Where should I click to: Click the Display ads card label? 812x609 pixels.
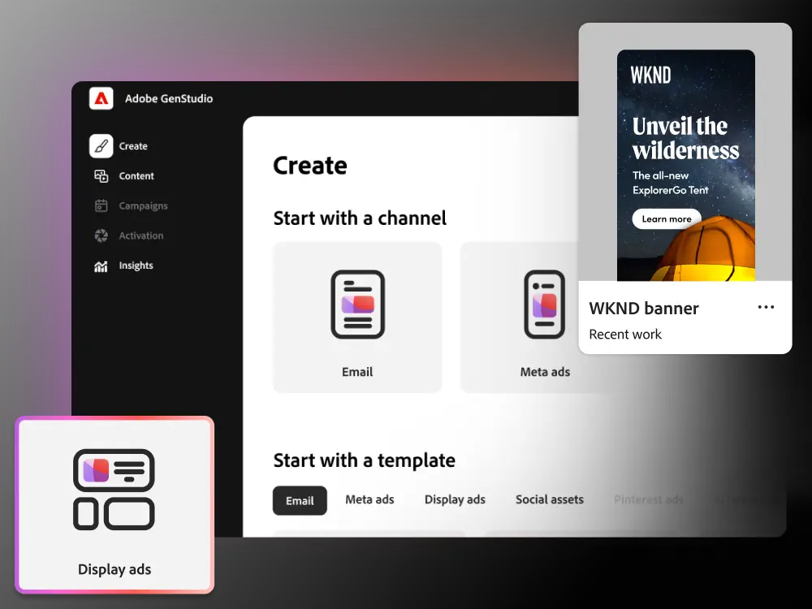[x=114, y=570]
